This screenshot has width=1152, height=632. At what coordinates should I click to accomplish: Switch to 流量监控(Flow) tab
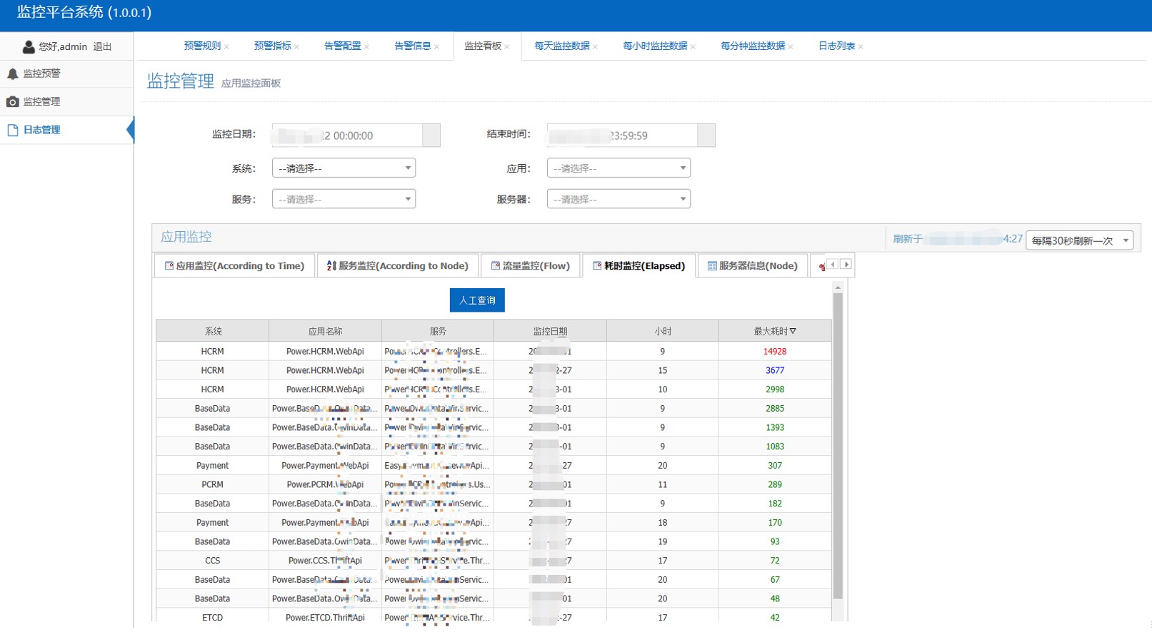click(x=530, y=266)
